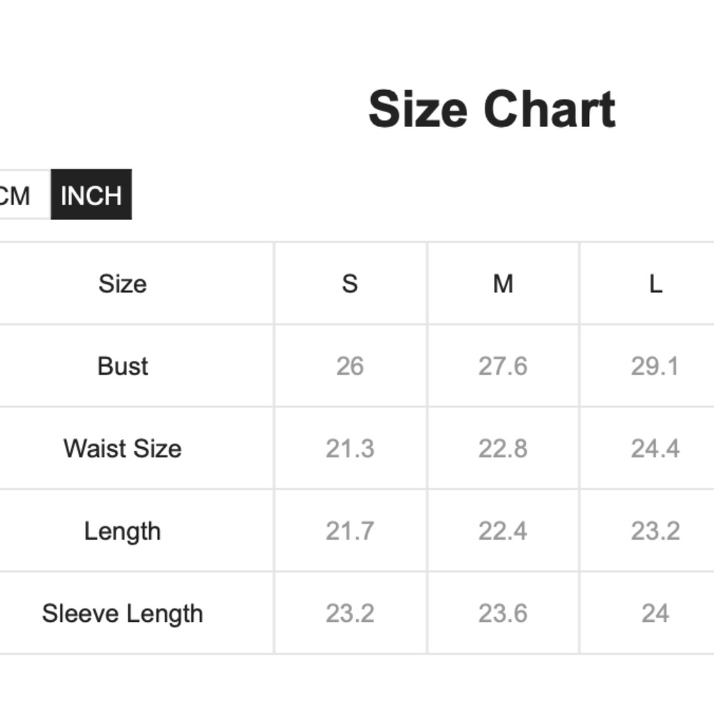Click the Sleeve Length value 24 for size L

(655, 613)
